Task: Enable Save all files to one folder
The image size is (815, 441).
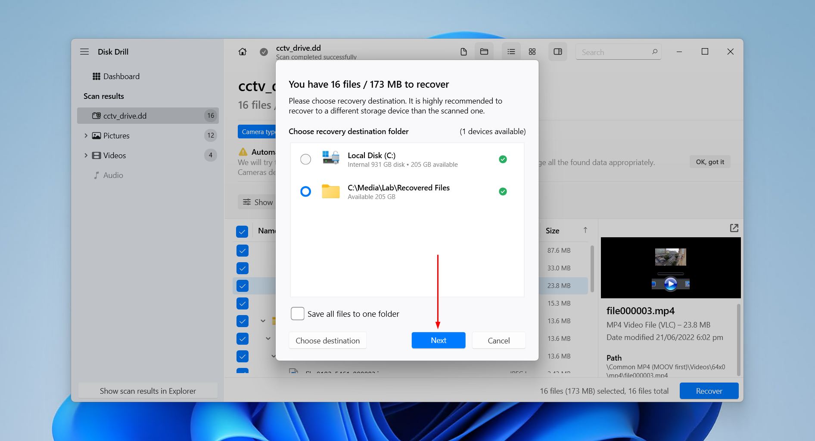Action: [x=298, y=314]
